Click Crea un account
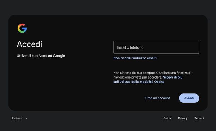Viewport: 216px width, 131px height. coord(157,98)
